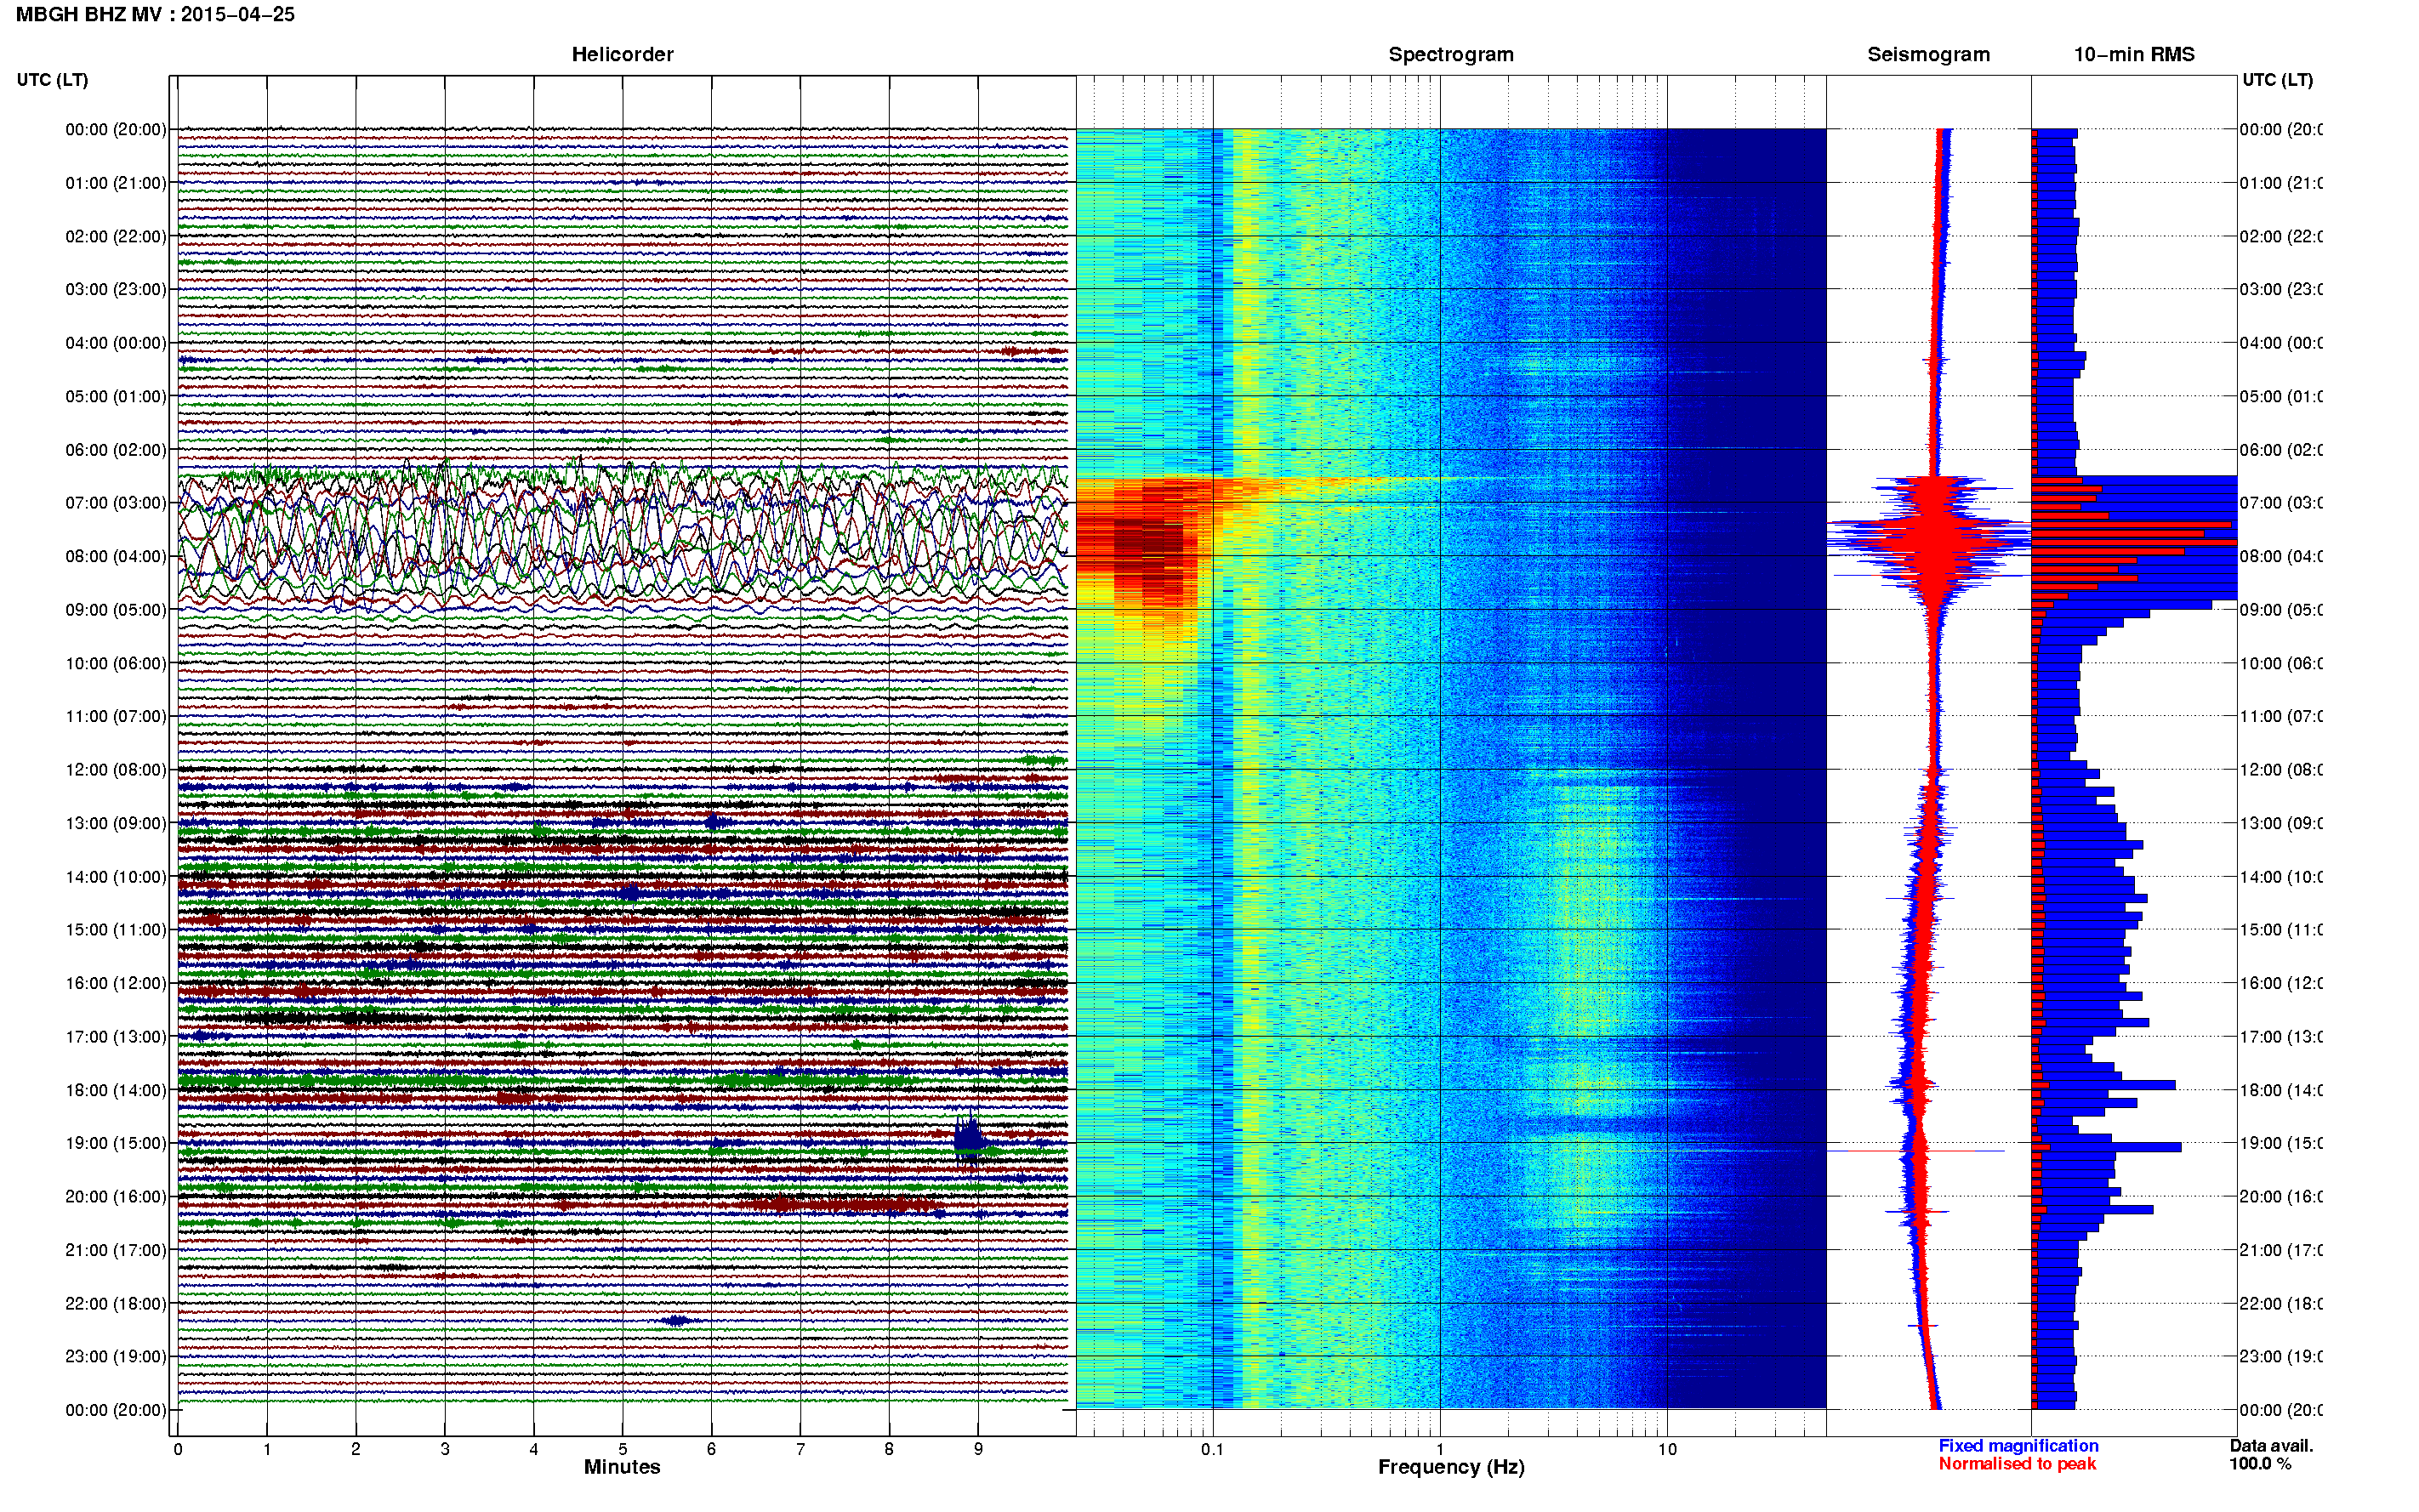The width and height of the screenshot is (2419, 1512).
Task: Click the left '23:00 (19:00)' time label
Action: click(x=116, y=1357)
